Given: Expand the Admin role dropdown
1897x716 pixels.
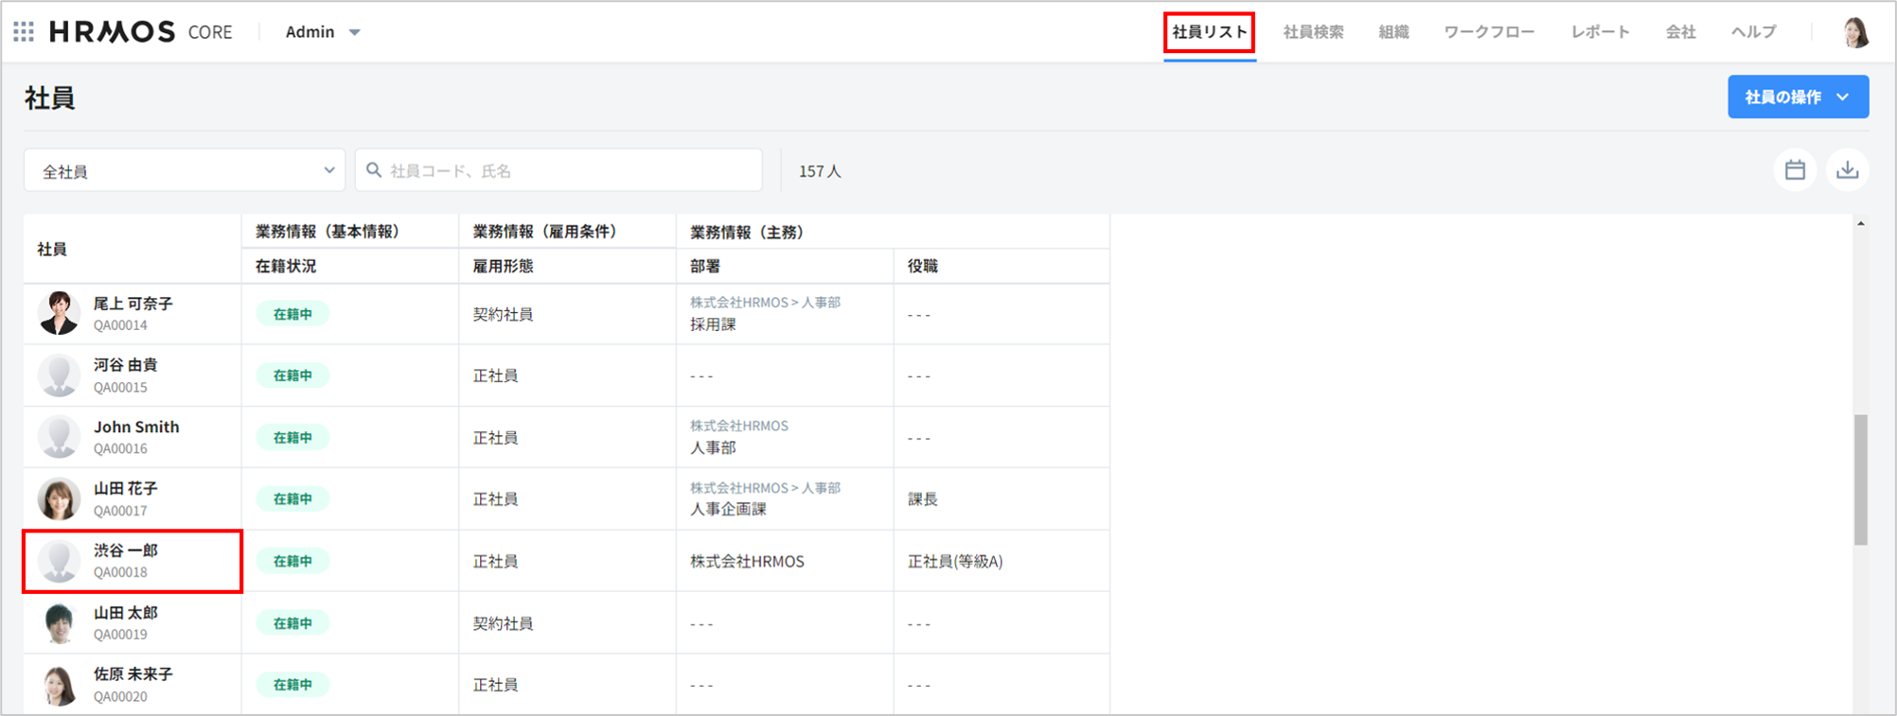Looking at the screenshot, I should click(323, 32).
